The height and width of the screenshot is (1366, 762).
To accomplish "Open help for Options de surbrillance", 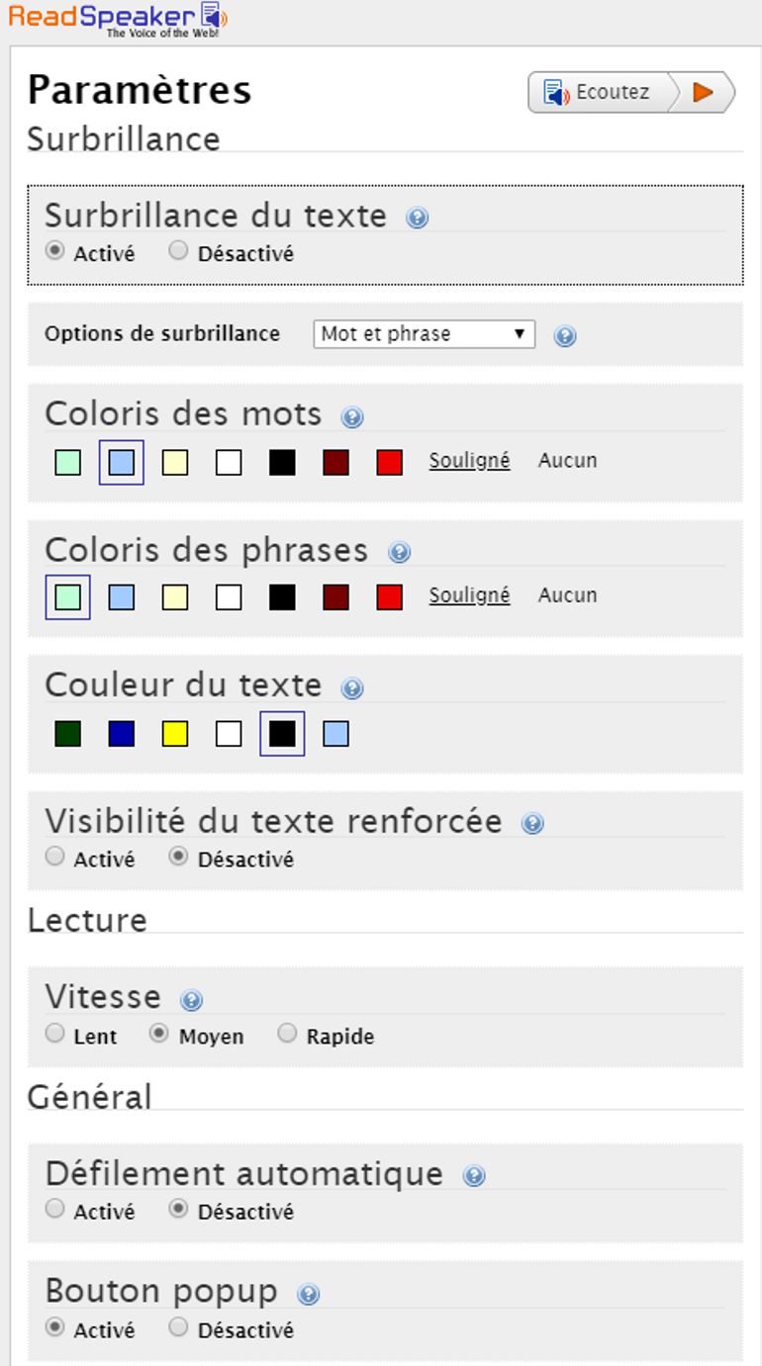I will click(564, 336).
